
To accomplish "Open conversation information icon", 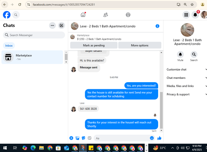I will click(x=157, y=26).
